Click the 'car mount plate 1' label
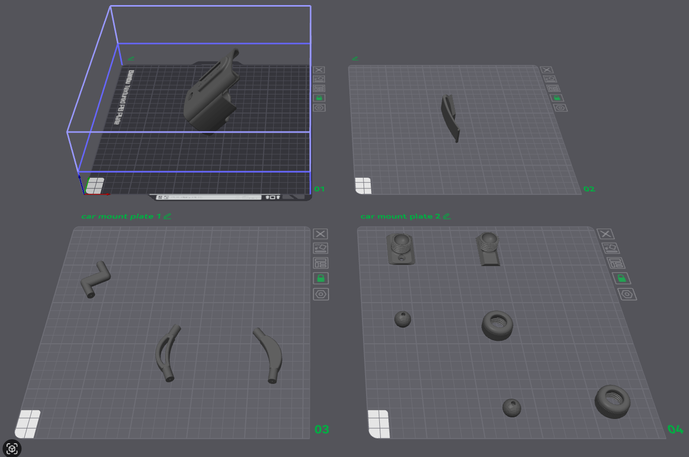689x457 pixels. point(121,216)
